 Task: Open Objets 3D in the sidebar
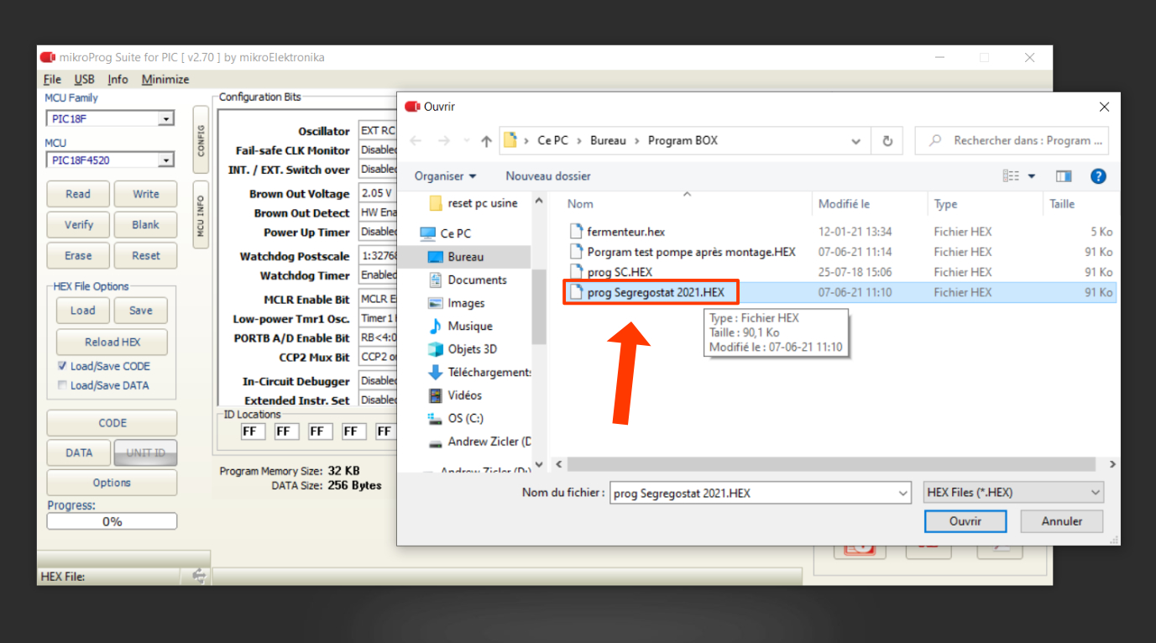473,349
